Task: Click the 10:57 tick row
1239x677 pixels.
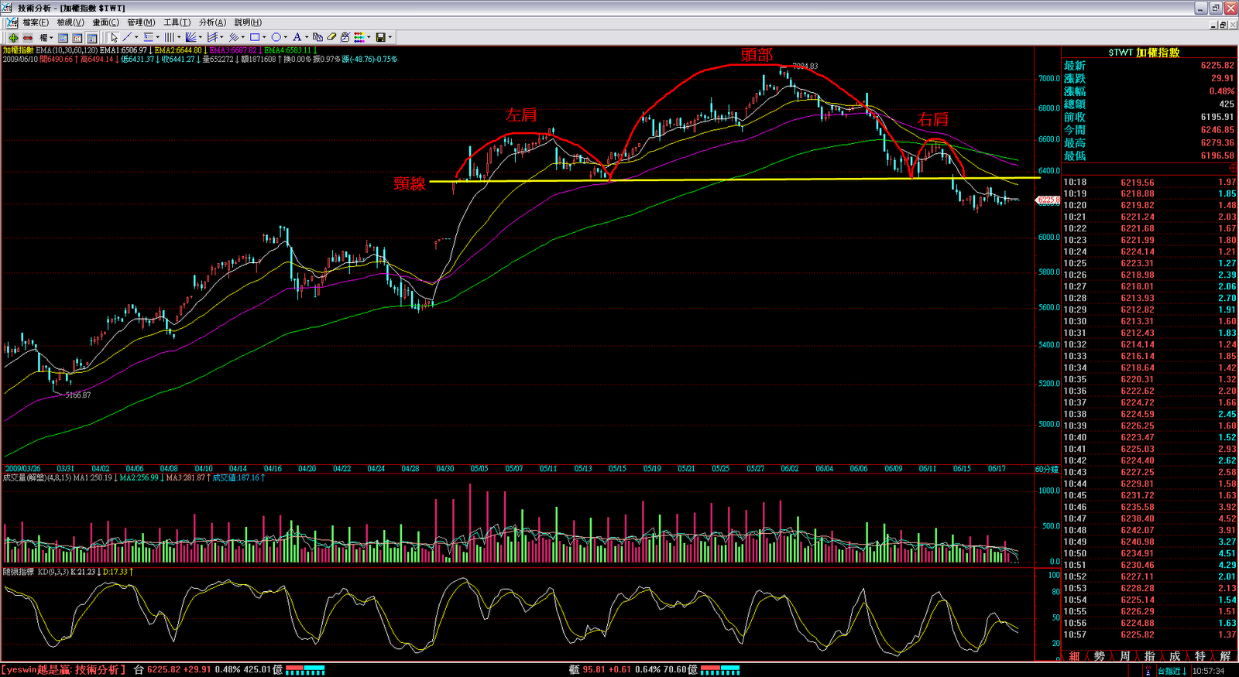Action: (x=1149, y=634)
